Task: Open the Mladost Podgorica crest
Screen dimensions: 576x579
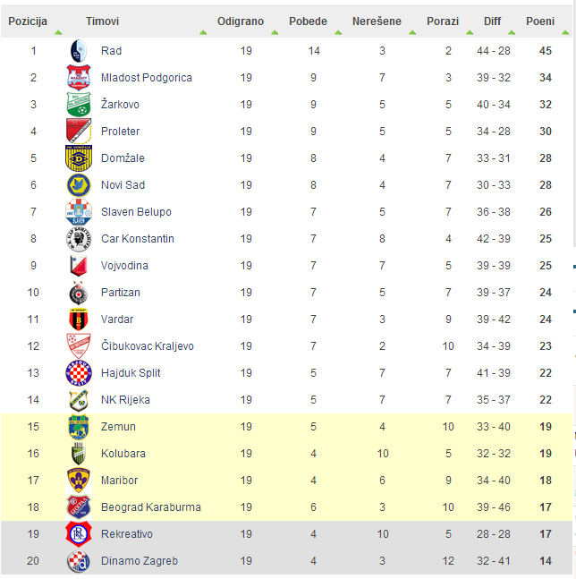Action: click(x=79, y=78)
